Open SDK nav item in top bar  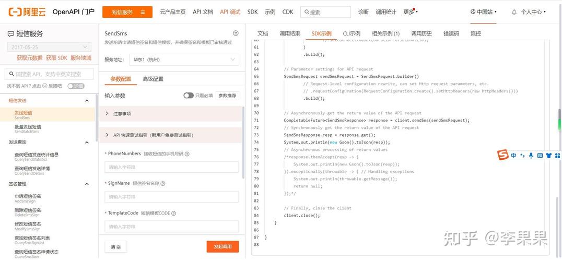click(x=252, y=12)
